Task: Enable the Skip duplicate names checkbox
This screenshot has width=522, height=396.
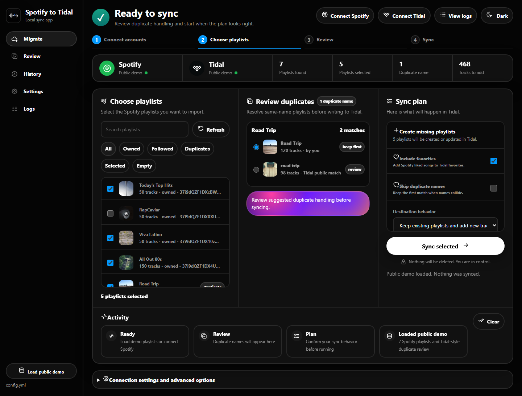Action: [x=494, y=188]
